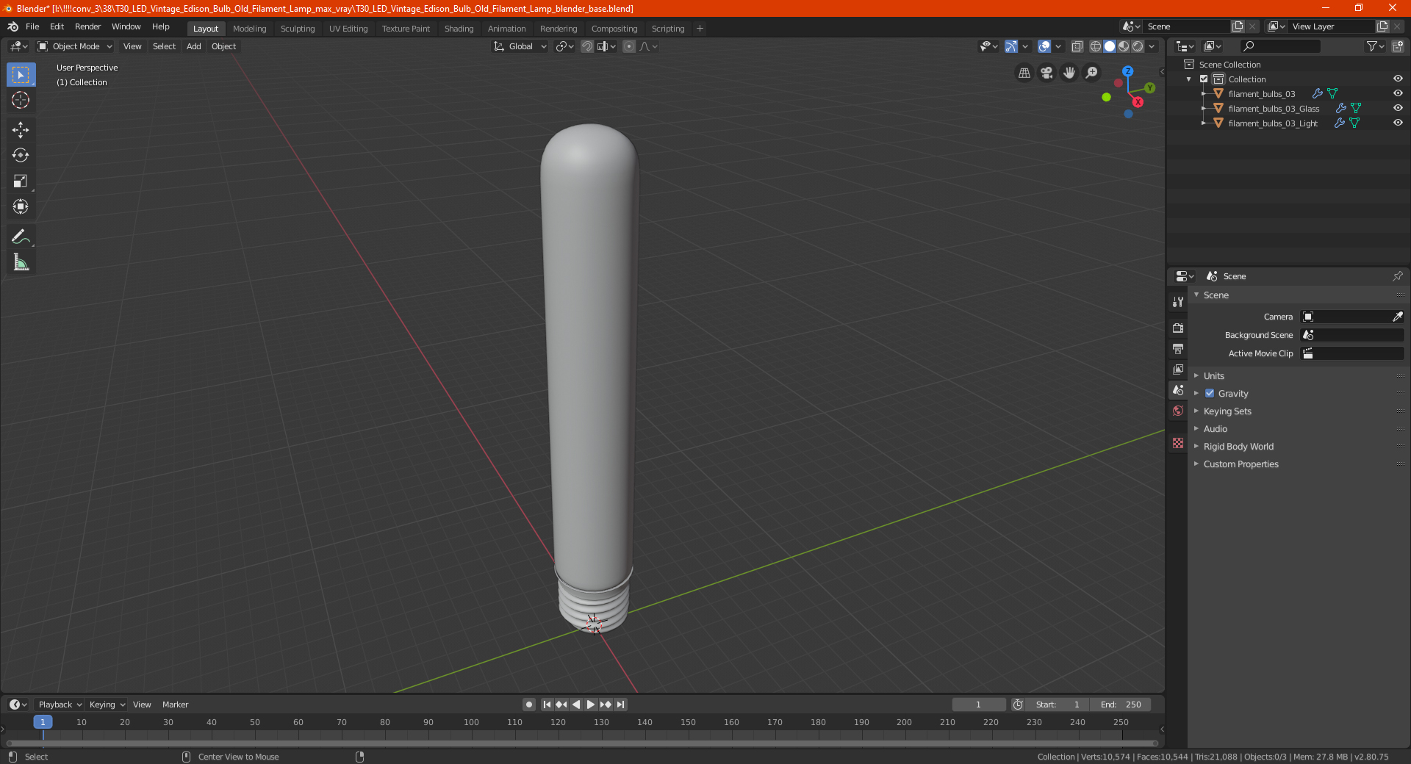Click the blue Z axis gizmo ball
1411x764 pixels.
pos(1127,71)
